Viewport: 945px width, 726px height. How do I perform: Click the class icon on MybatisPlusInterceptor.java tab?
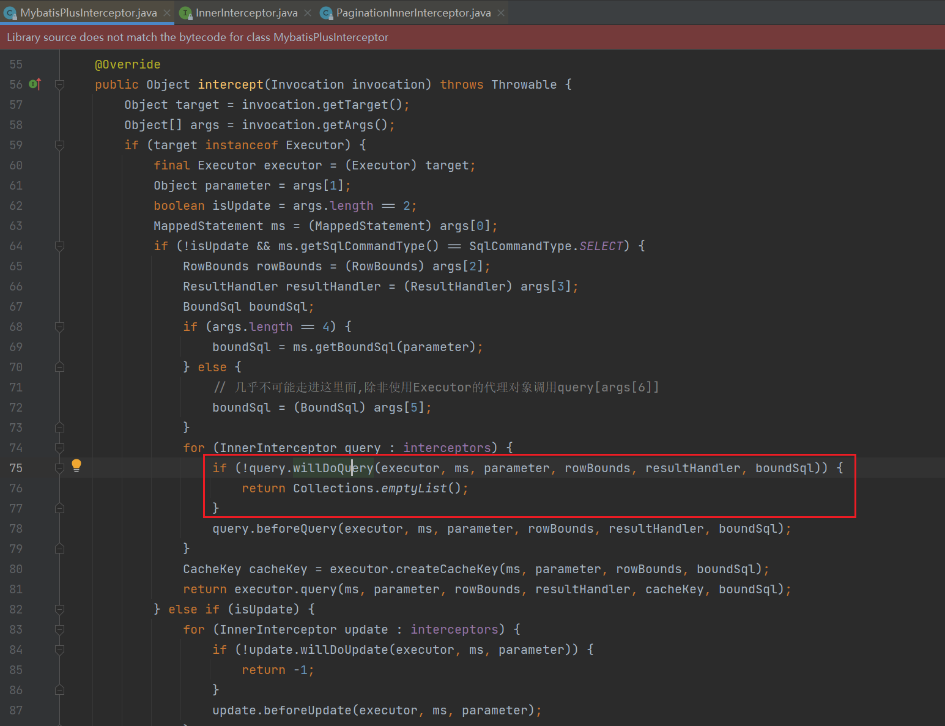coord(10,13)
